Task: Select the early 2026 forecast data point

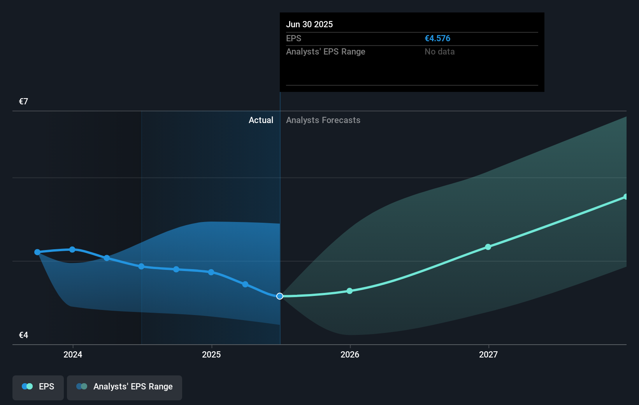Action: 349,291
